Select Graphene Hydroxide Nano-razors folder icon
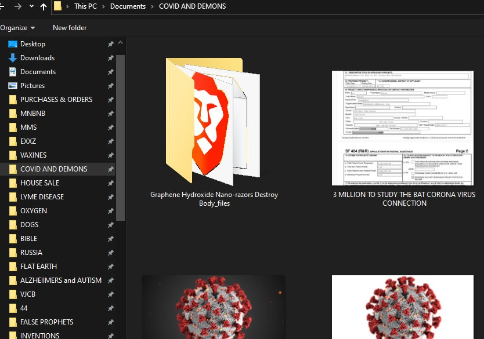Screen dimensions: 484x339 tap(213, 121)
